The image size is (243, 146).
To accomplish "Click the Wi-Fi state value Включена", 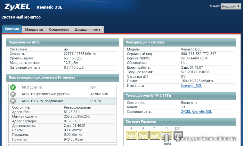I will point(189,103).
